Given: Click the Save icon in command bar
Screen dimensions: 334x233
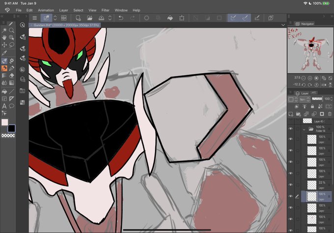Looking at the screenshot, I should click(101, 18).
